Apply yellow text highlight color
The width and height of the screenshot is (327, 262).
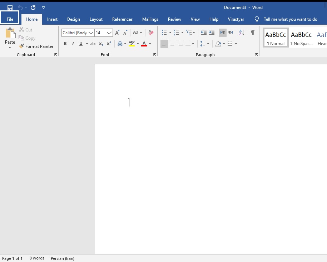coord(132,44)
